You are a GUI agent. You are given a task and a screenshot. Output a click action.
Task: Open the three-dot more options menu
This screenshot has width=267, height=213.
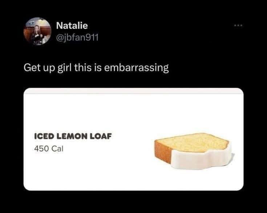click(238, 25)
